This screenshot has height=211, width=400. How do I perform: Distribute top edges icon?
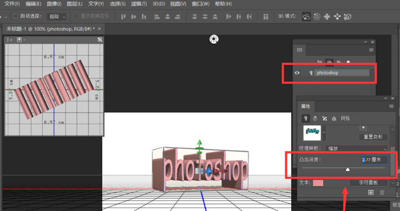click(194, 17)
